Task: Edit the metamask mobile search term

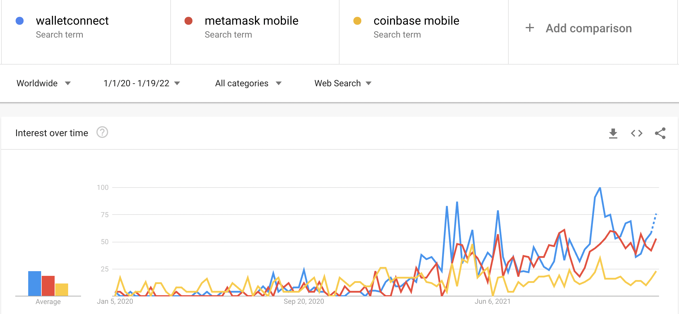Action: coord(251,21)
